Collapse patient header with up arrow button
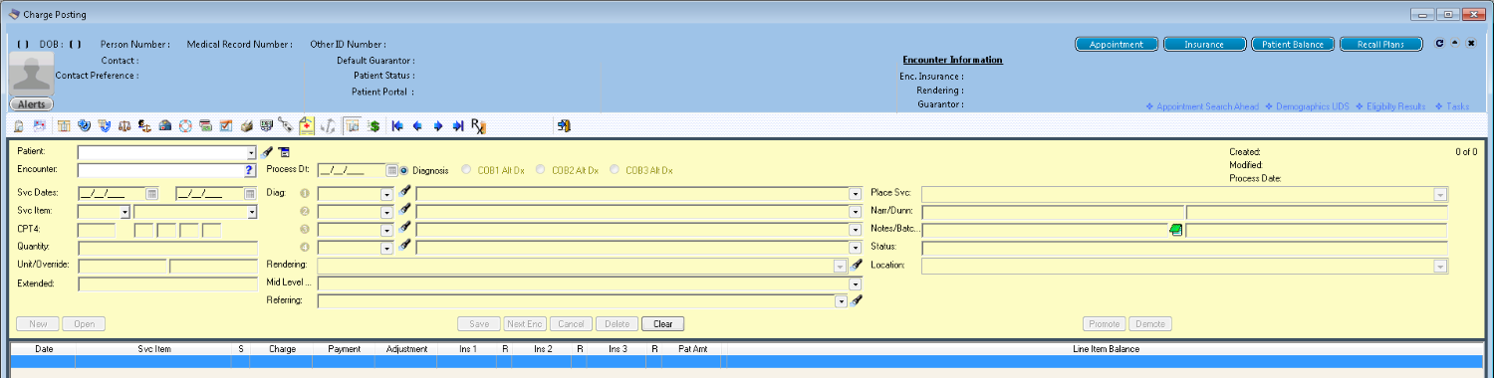The width and height of the screenshot is (1494, 378). pyautogui.click(x=1454, y=44)
